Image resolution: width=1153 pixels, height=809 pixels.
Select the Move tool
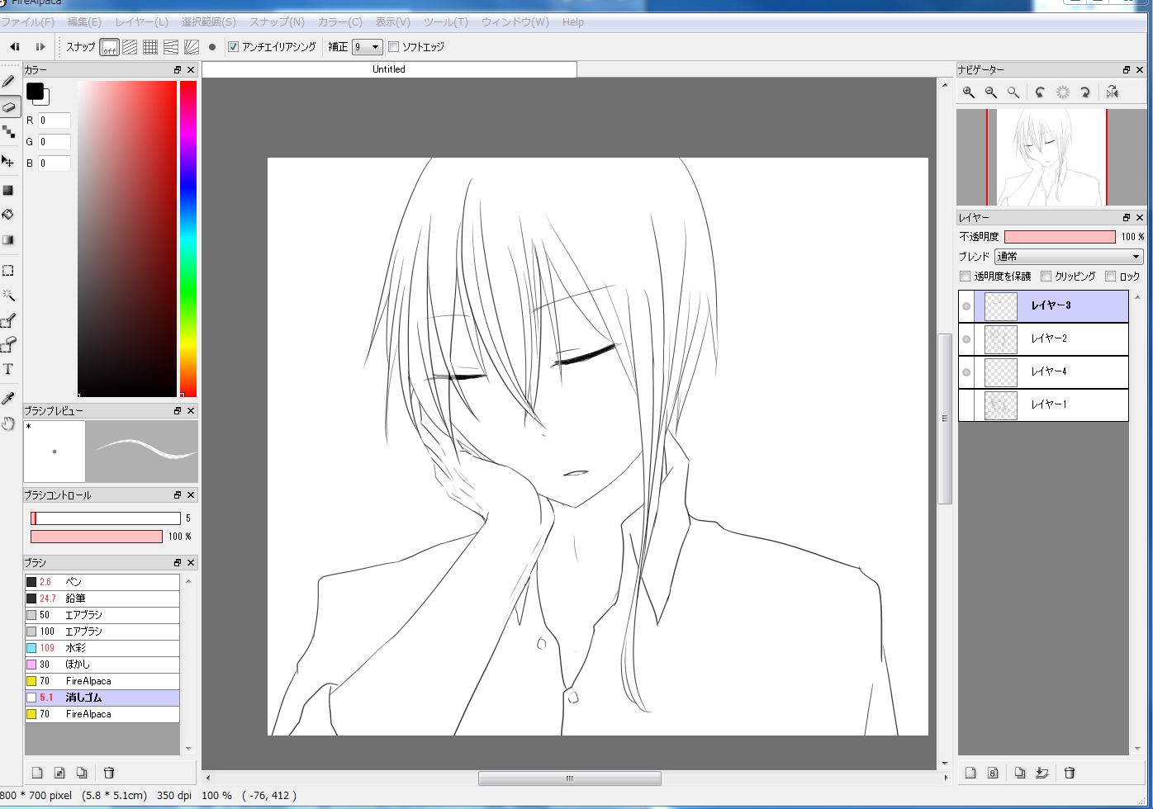click(x=8, y=161)
